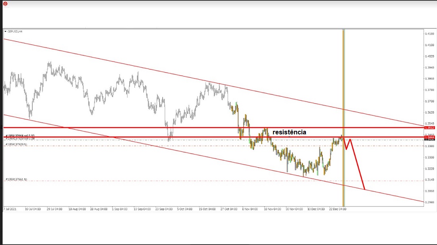Click the red 1.3512 price tag
This screenshot has width=437, height=245.
pos(429,128)
